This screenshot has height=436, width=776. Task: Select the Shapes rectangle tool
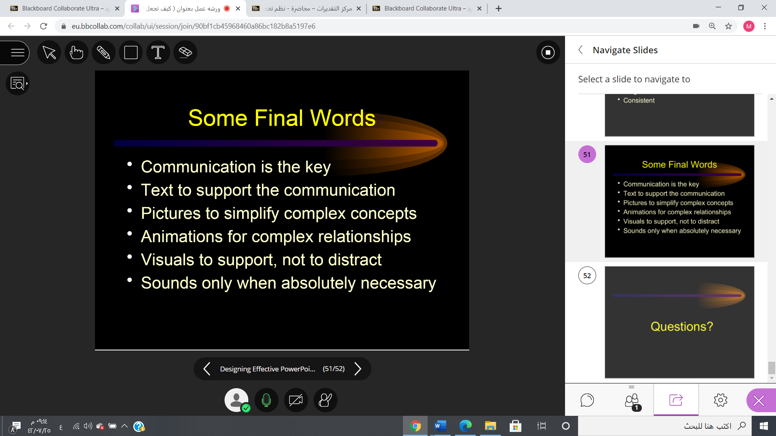click(131, 52)
